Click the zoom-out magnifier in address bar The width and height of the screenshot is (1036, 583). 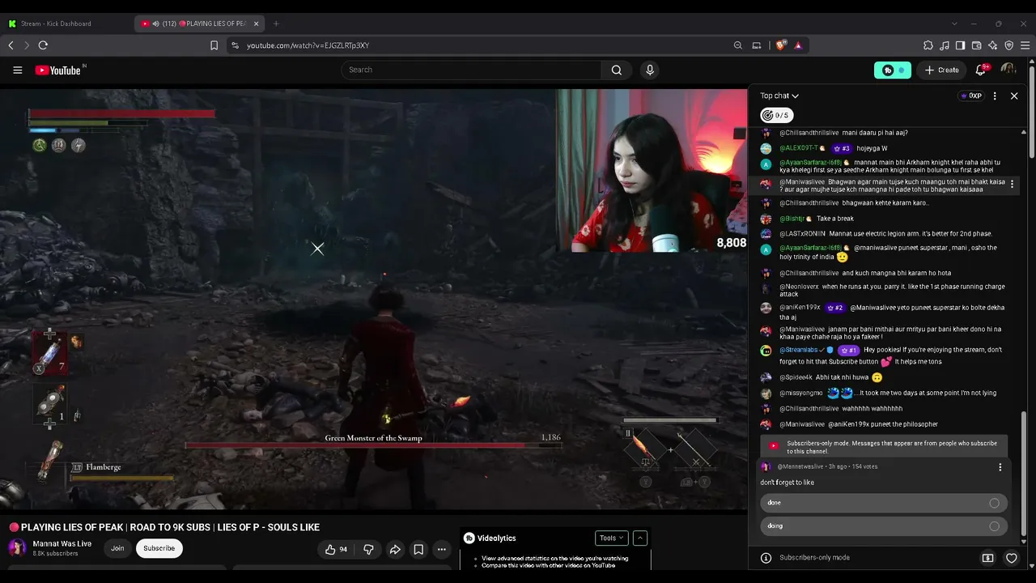pyautogui.click(x=737, y=45)
